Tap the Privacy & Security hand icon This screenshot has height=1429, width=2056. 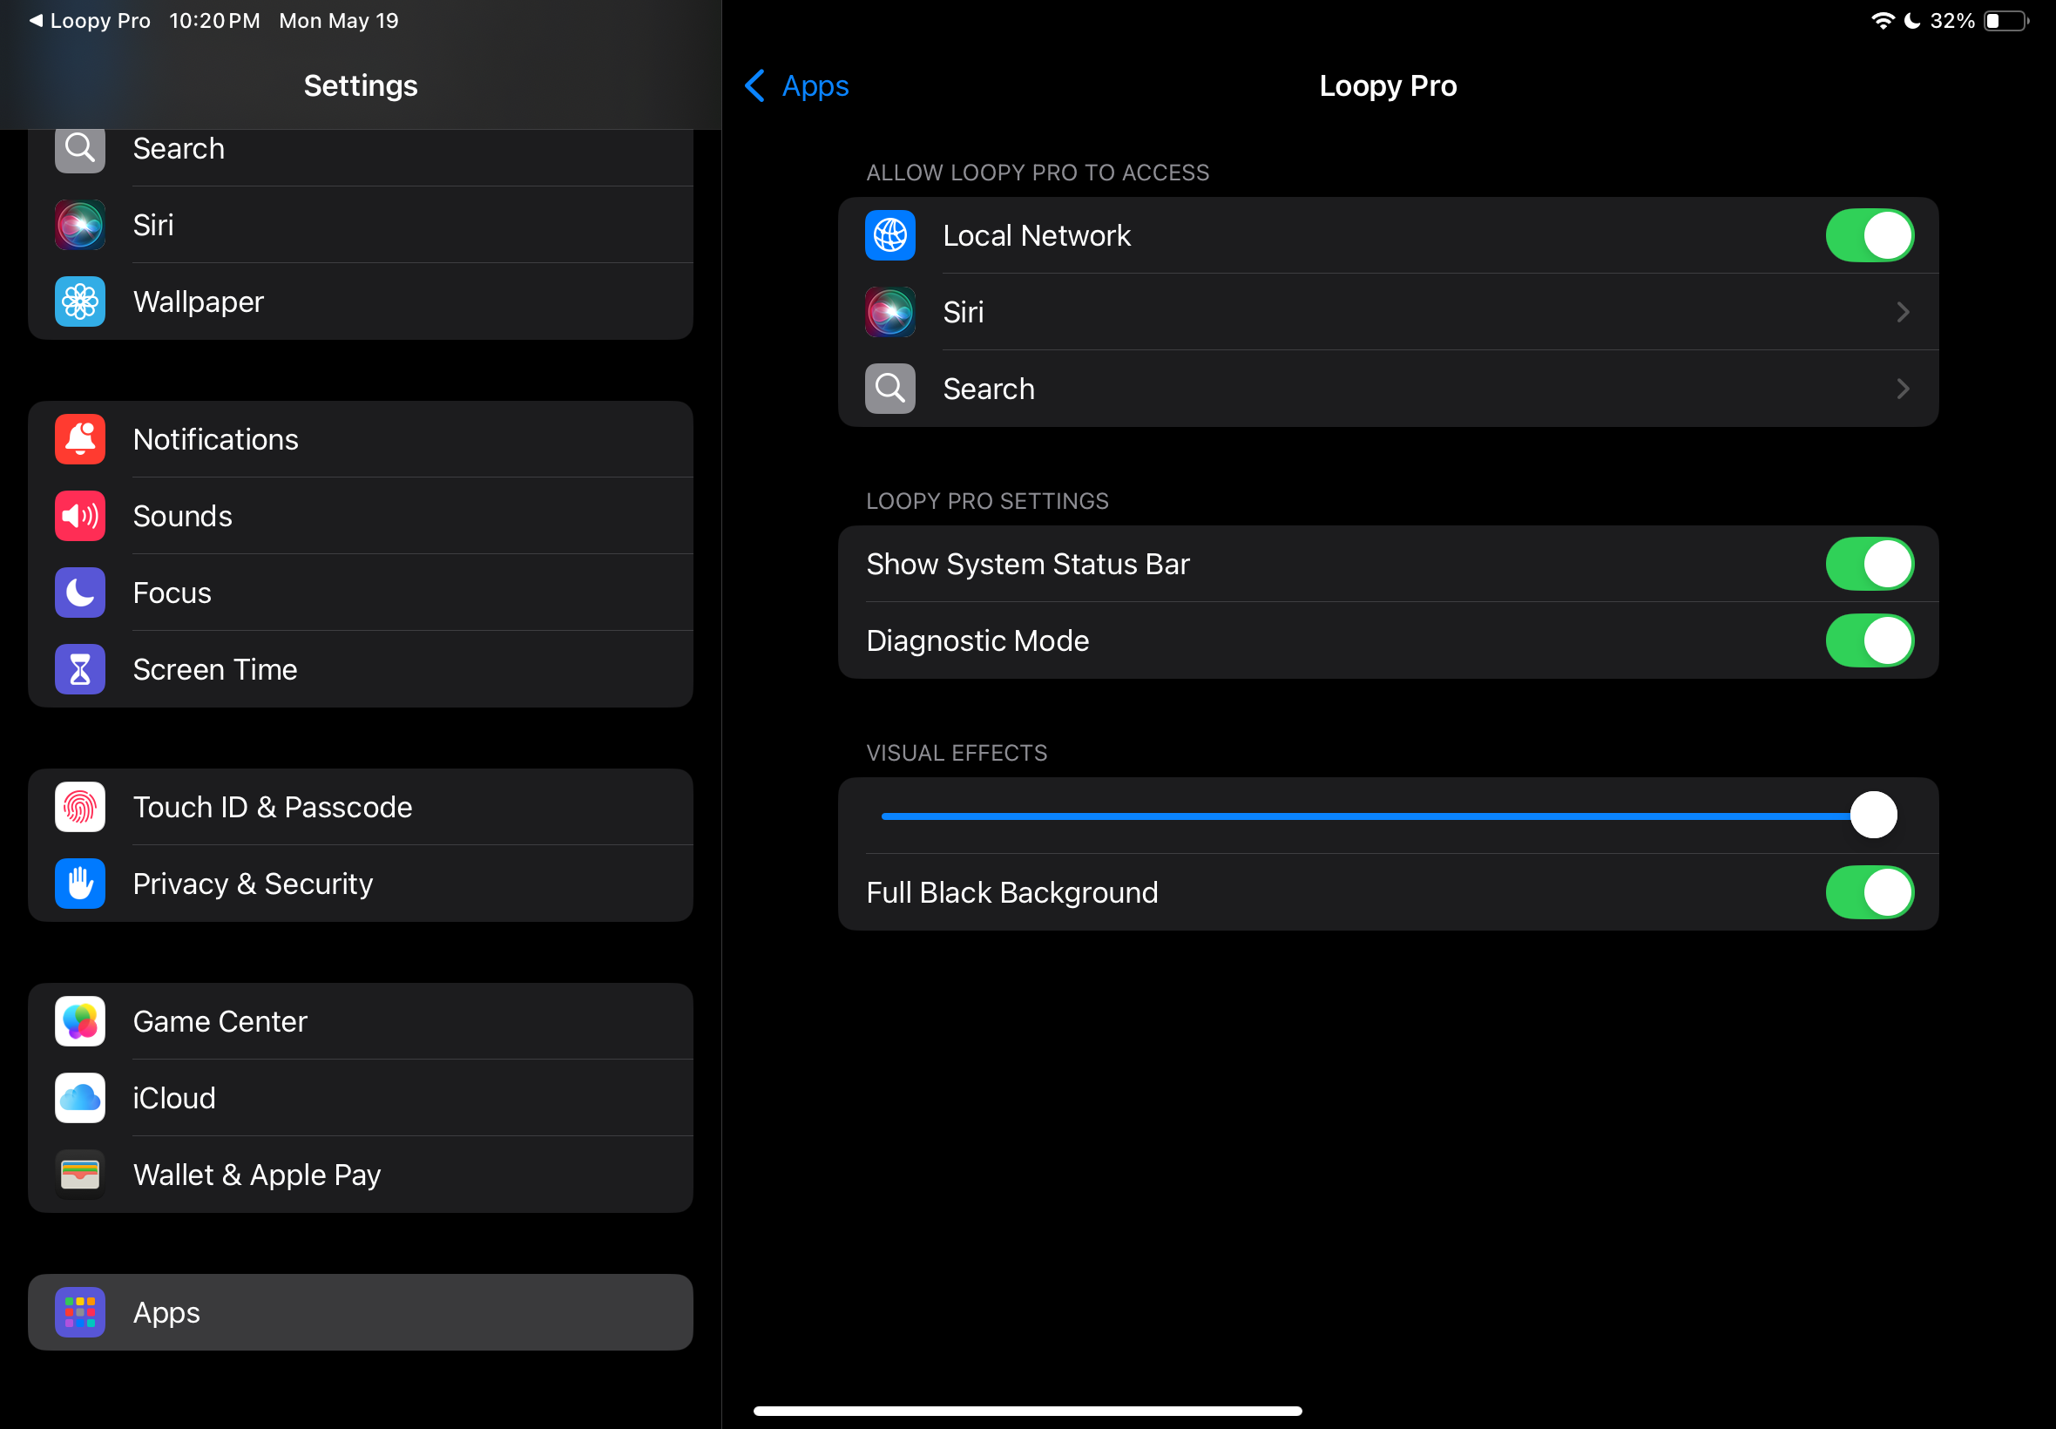click(x=79, y=884)
